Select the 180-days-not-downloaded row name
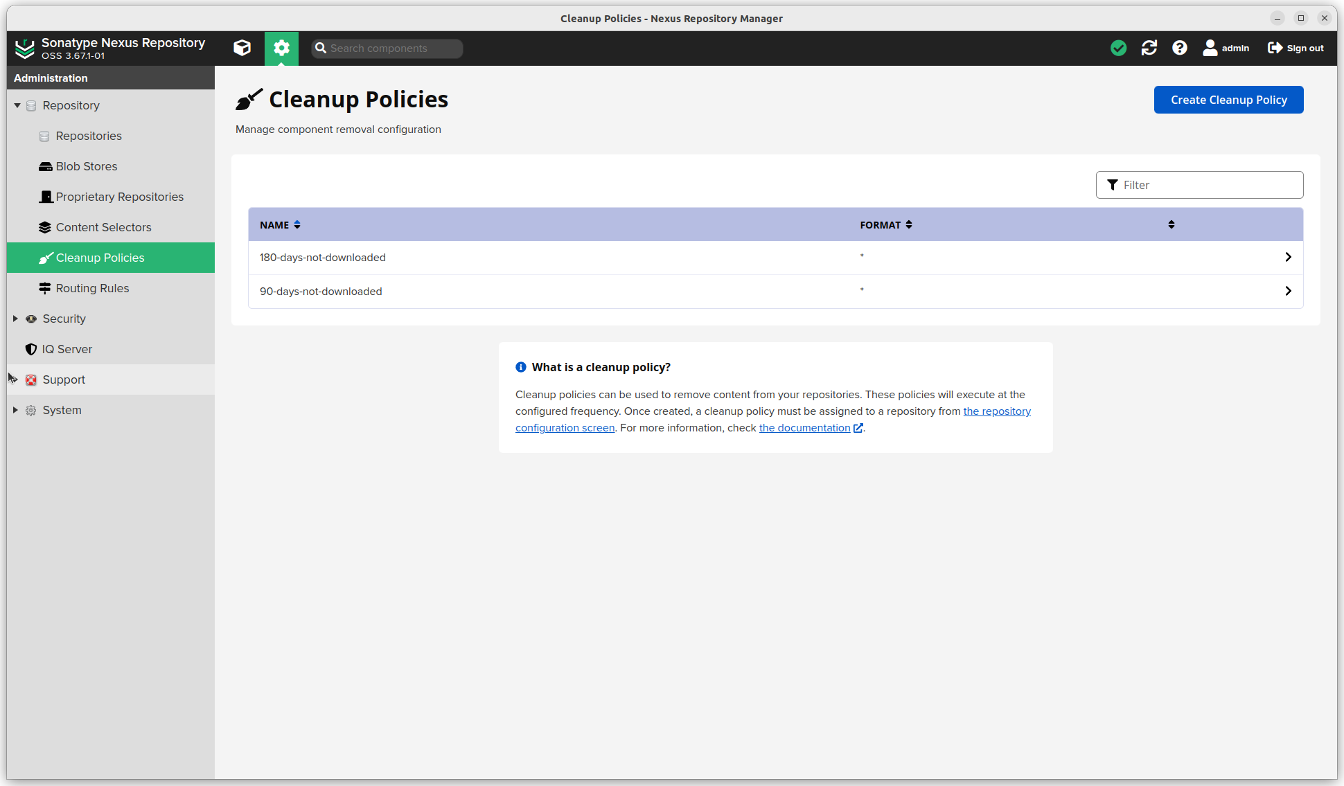The height and width of the screenshot is (786, 1344). click(323, 258)
